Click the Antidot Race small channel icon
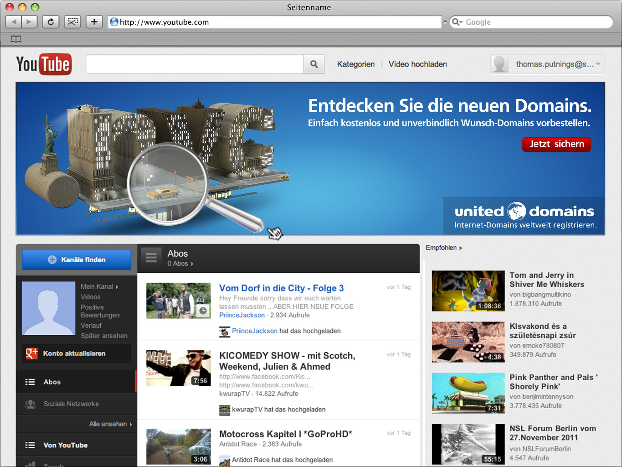Viewport: 622px width, 467px height. pyautogui.click(x=225, y=461)
